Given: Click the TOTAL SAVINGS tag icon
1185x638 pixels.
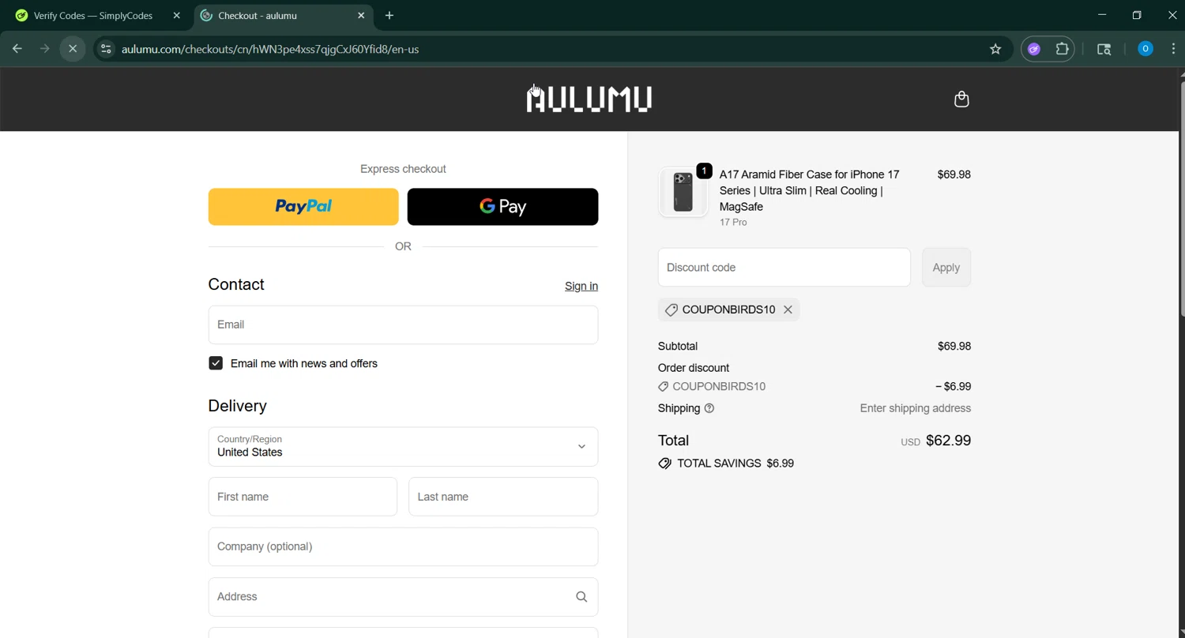Looking at the screenshot, I should click(665, 463).
